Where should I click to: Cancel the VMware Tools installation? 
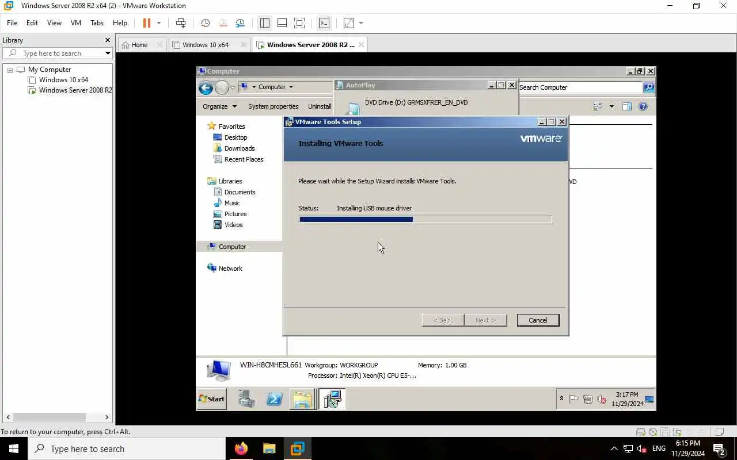click(x=538, y=320)
